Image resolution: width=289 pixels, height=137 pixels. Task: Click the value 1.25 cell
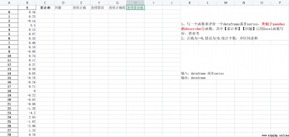pos(27,130)
